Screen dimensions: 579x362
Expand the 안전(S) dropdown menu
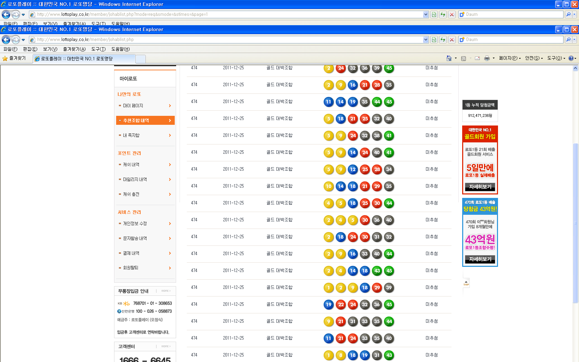tap(534, 58)
